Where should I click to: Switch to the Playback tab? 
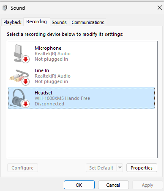pyautogui.click(x=12, y=22)
